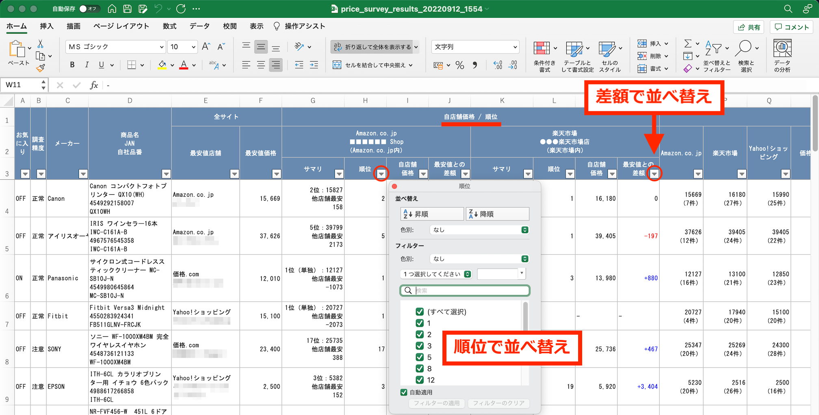
Task: Click the percent style icon
Action: pos(460,65)
